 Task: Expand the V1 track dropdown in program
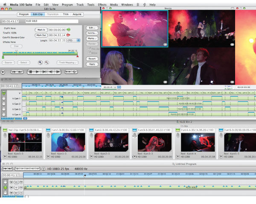pyautogui.click(x=21, y=182)
